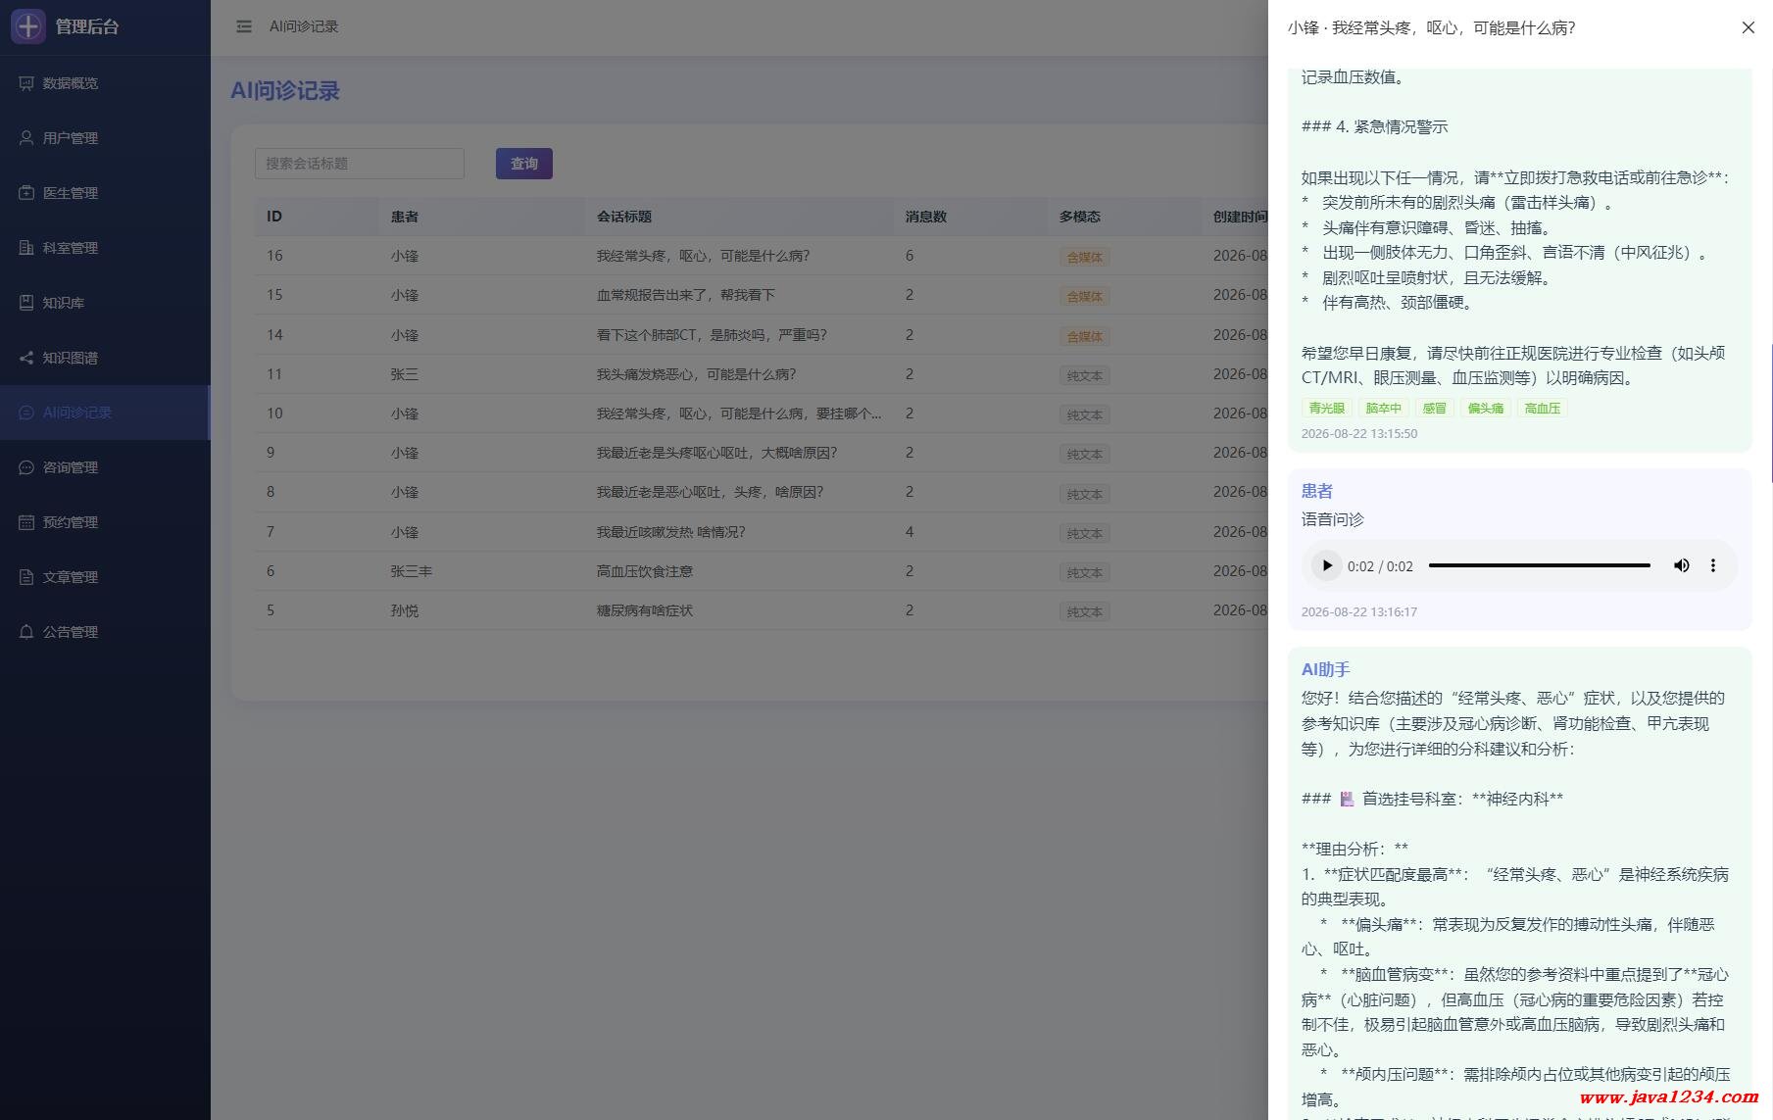
Task: Select row 我最近老是头疼呕心呕吐，大概啥原因?
Action: tap(762, 453)
